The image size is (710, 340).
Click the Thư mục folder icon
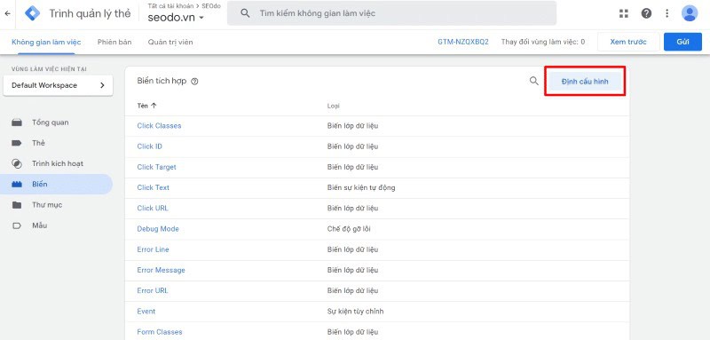click(x=17, y=205)
